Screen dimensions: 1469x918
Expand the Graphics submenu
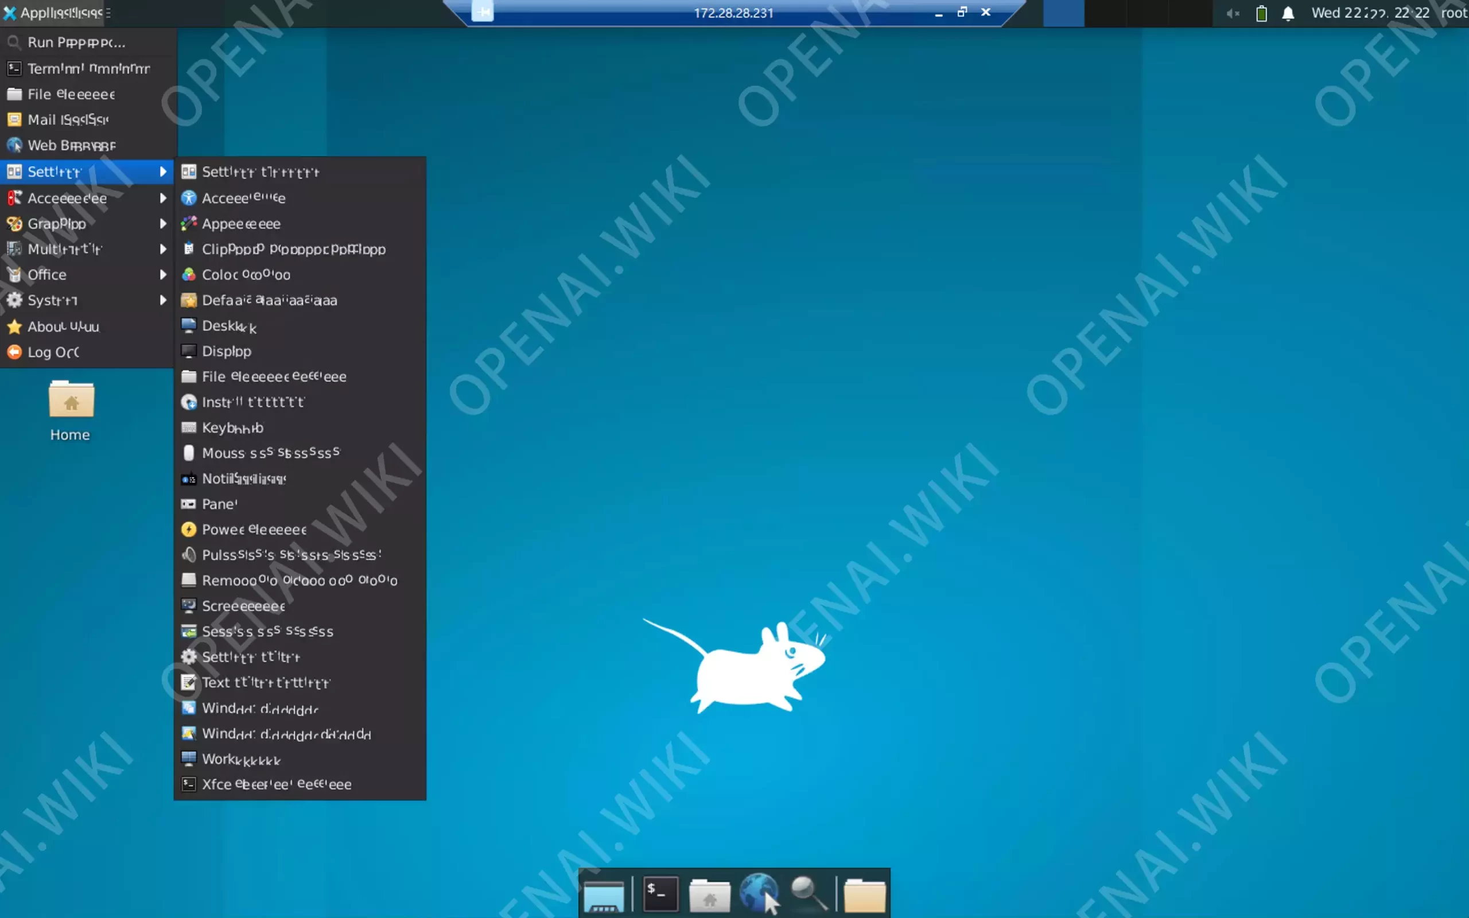pyautogui.click(x=87, y=223)
